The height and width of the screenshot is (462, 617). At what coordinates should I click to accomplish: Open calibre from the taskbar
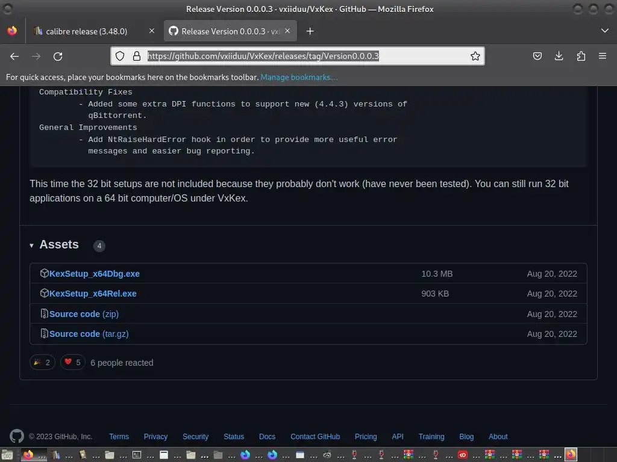[x=56, y=455]
